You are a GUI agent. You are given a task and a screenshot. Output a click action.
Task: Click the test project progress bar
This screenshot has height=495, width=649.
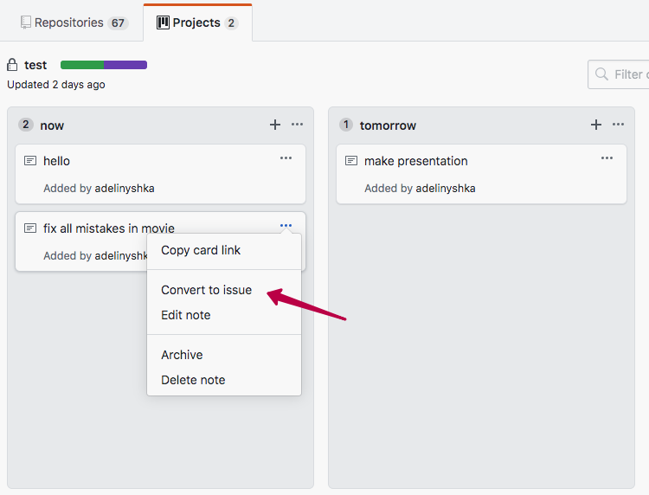(104, 65)
